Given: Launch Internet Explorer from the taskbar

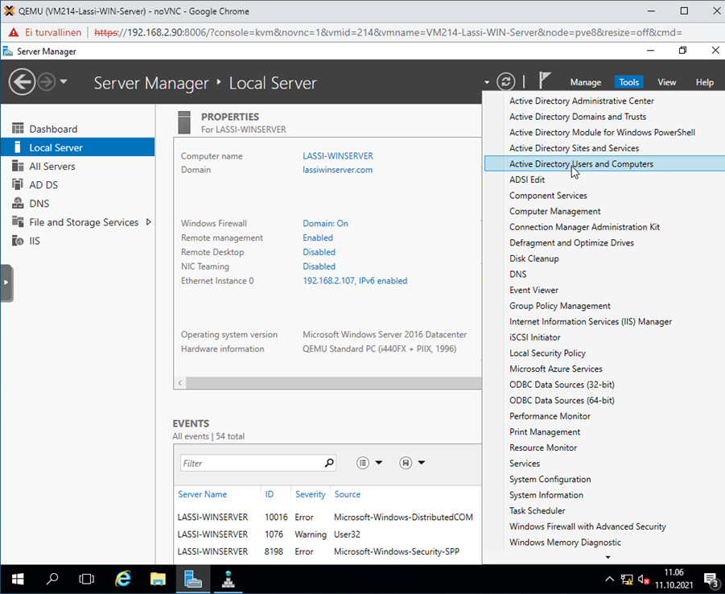Looking at the screenshot, I should [122, 579].
